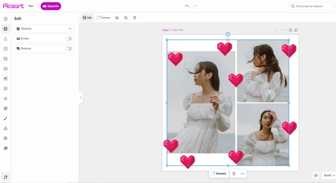Open the File menu
Viewport: 336px width, 183px height.
[31, 6]
